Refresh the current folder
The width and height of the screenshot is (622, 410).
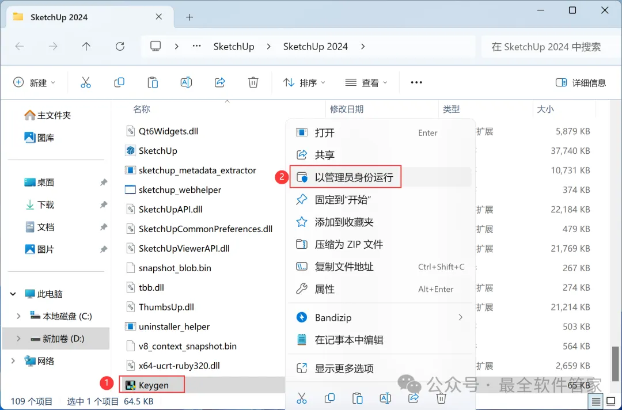(x=120, y=47)
